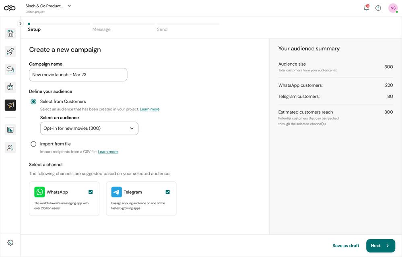
Task: Click the rocket launch icon in sidebar
Action: (x=10, y=51)
